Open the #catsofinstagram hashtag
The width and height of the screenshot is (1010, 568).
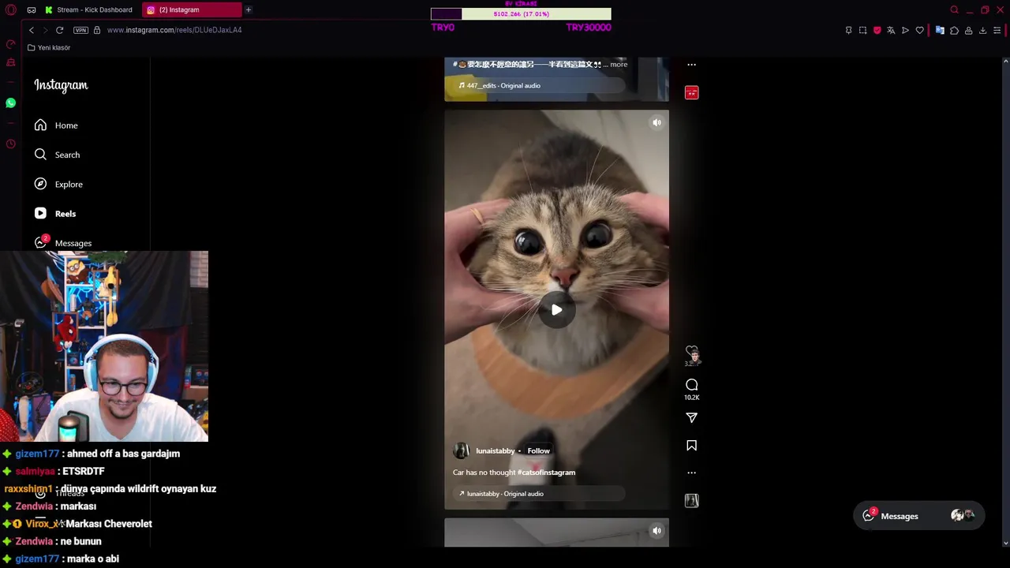(546, 473)
